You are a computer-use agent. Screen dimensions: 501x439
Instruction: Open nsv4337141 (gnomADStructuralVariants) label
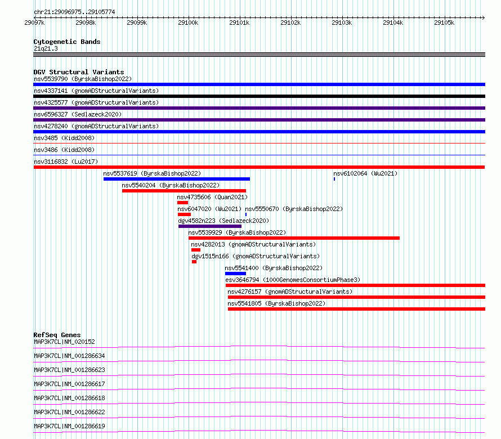pos(96,91)
